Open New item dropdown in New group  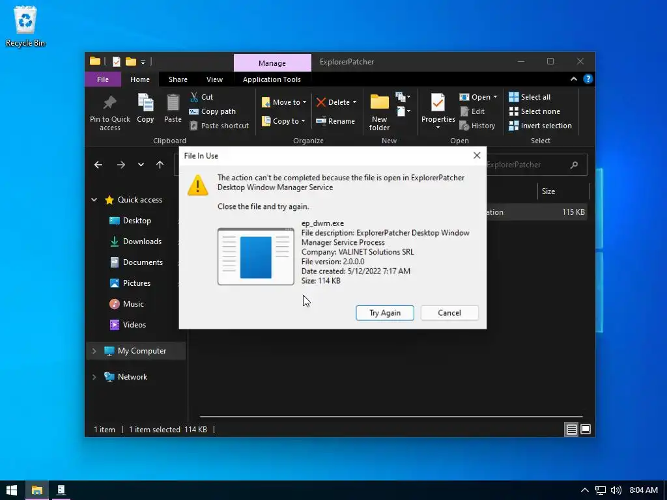403,98
